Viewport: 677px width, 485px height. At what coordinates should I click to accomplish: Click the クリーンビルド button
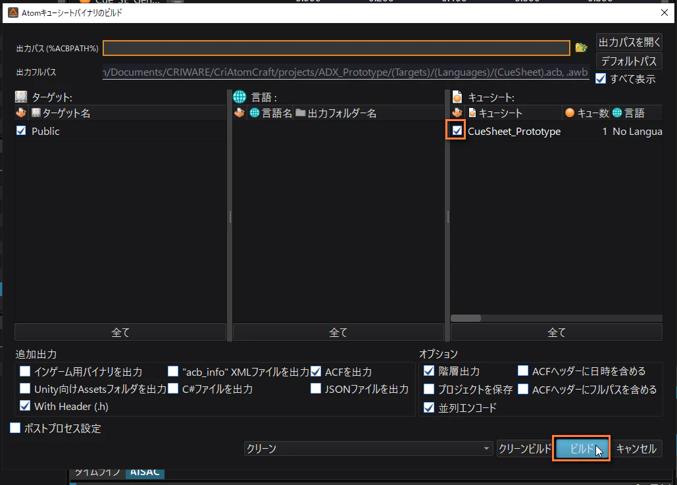(x=524, y=449)
